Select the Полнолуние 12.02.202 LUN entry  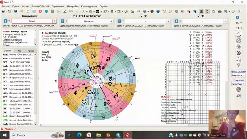click(18, 93)
